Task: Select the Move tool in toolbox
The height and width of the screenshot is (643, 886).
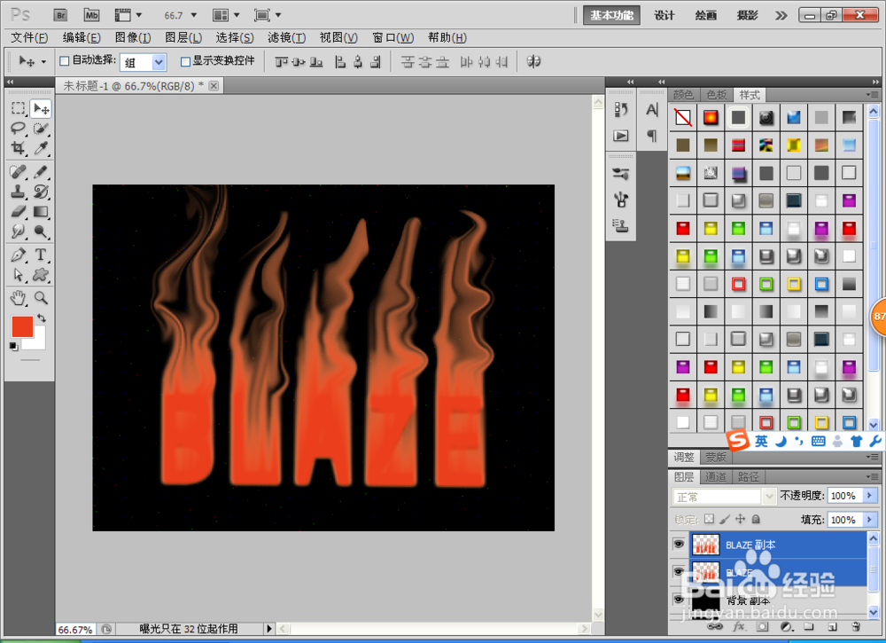Action: [41, 108]
